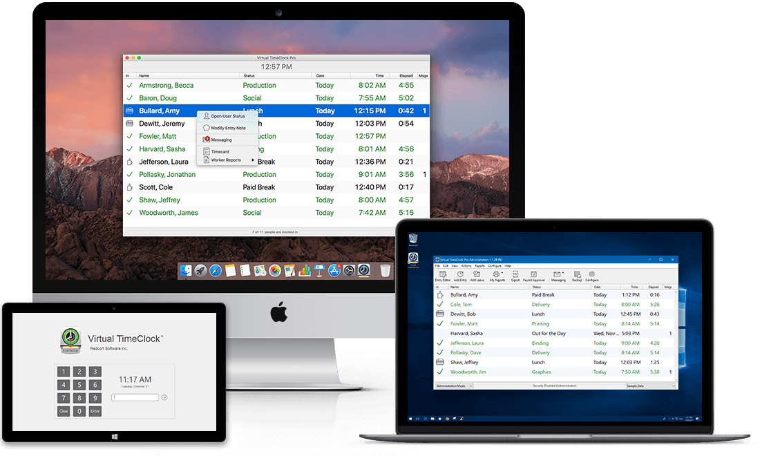Tap the Clear button on keypad

[64, 411]
